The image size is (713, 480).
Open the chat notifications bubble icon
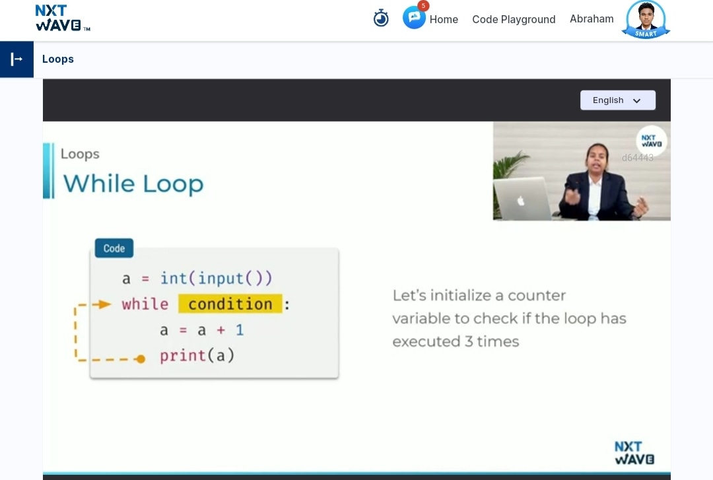(414, 17)
